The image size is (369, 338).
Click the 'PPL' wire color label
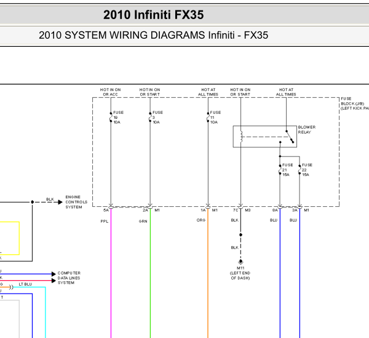point(105,222)
